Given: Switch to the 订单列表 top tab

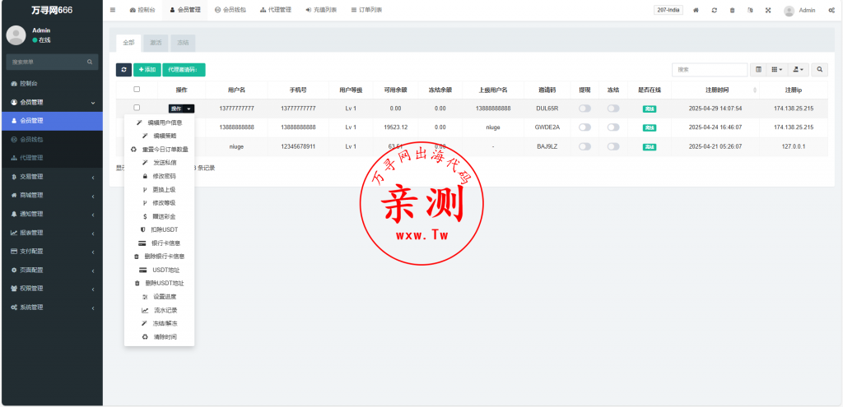Looking at the screenshot, I should click(x=366, y=10).
